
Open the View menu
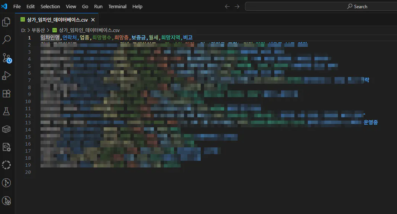coord(71,7)
